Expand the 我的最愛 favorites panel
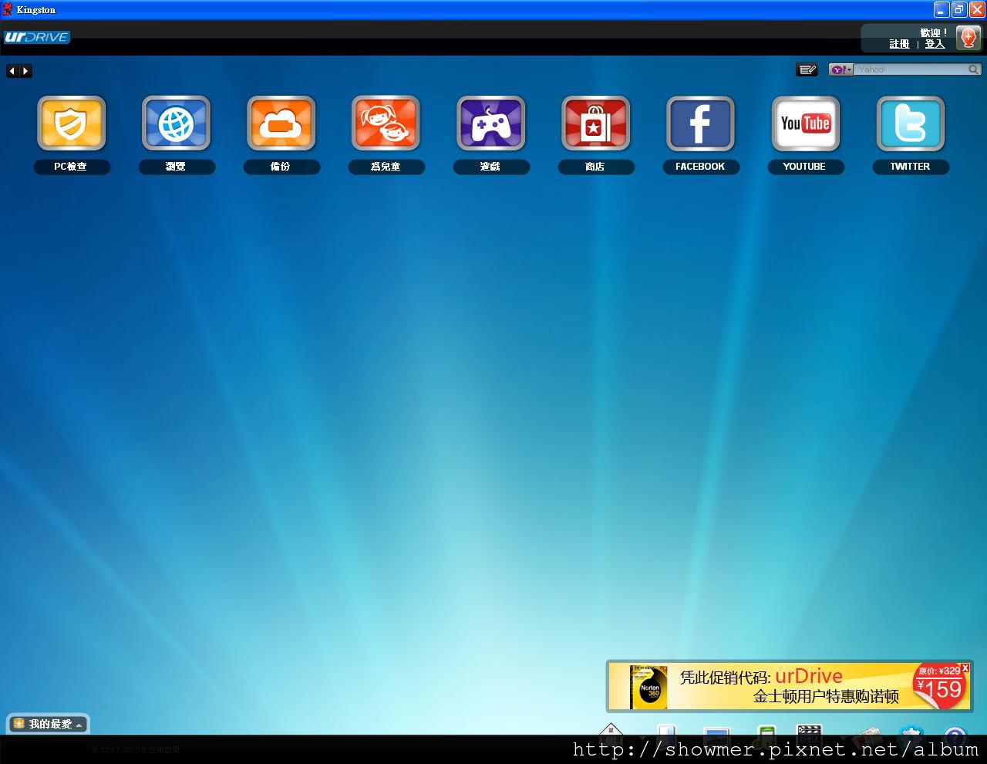 click(x=48, y=724)
